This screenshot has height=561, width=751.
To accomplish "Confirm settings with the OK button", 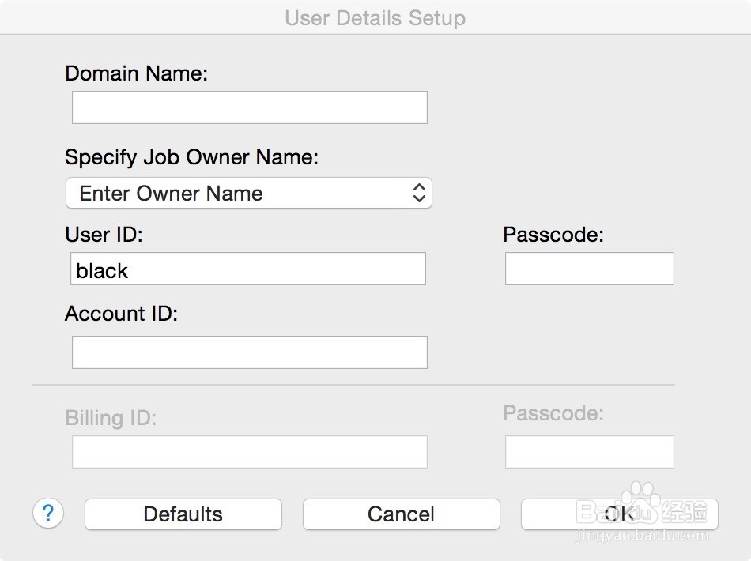I will tap(619, 514).
